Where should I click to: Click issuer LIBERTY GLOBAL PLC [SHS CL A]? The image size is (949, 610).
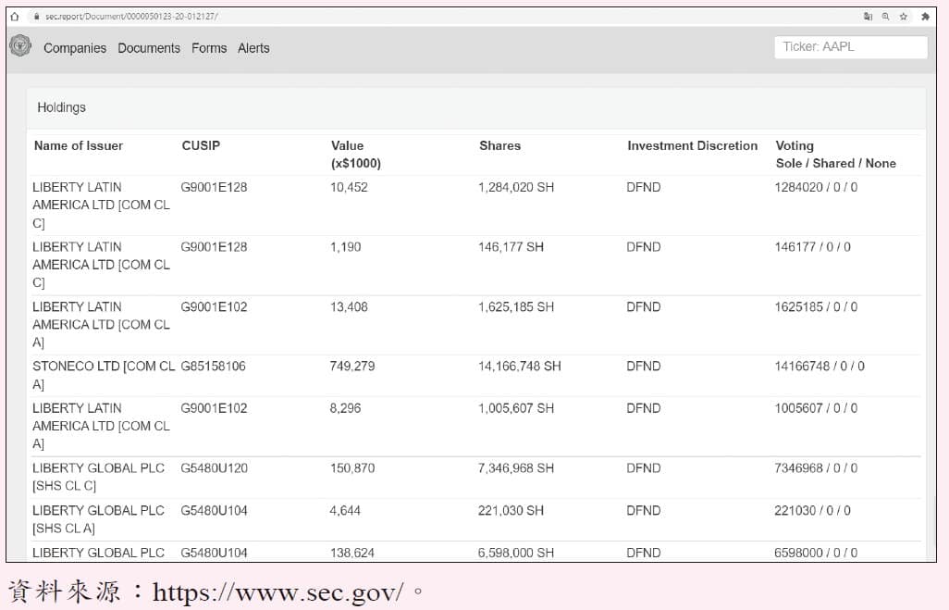[x=99, y=519]
